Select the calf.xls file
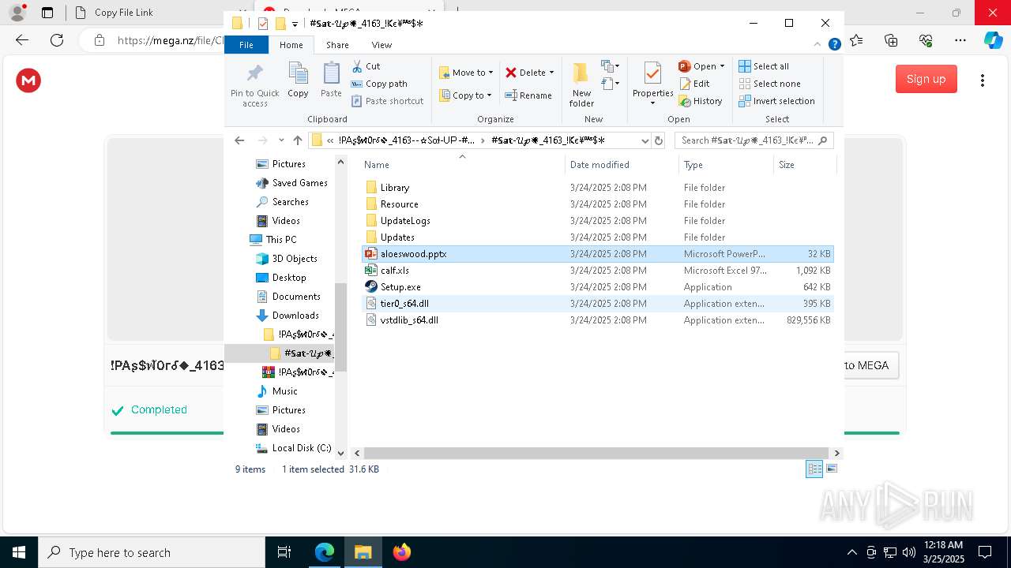The image size is (1011, 568). click(x=598, y=271)
